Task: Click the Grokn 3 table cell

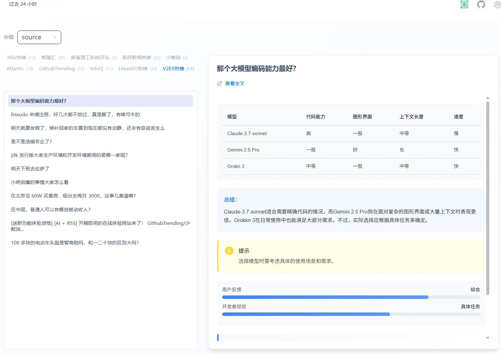Action: point(236,166)
